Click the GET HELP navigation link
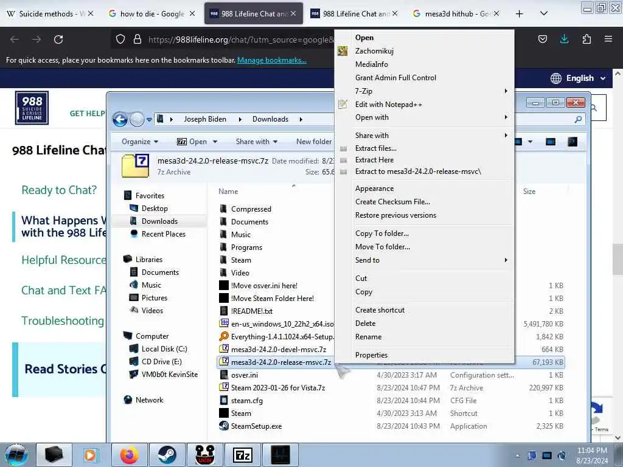 [x=87, y=114]
